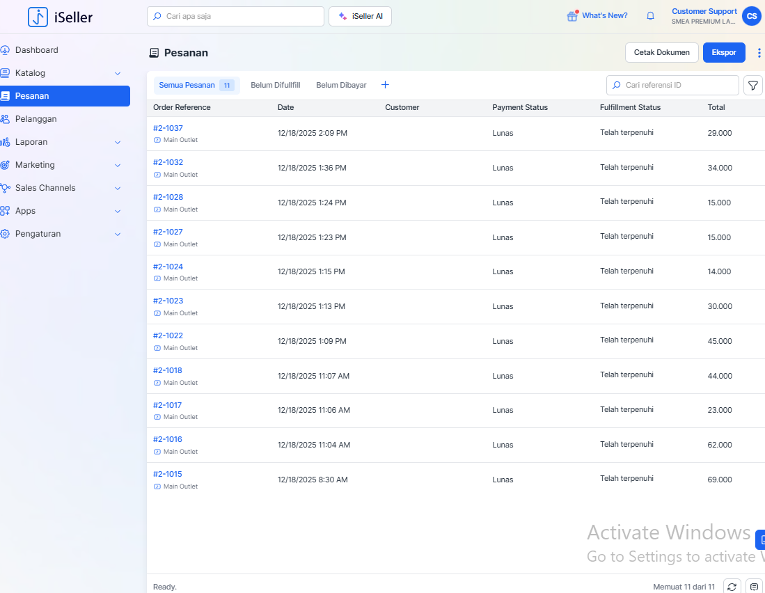Click the CS profile avatar
This screenshot has height=593, width=765.
coord(751,16)
